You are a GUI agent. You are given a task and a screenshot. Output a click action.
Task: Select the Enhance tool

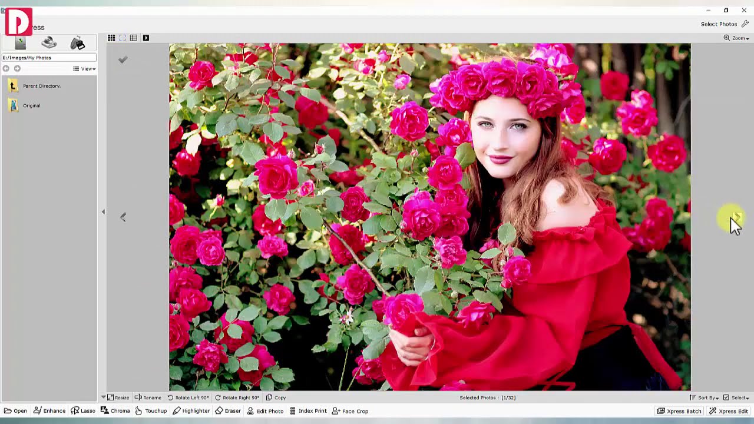coord(49,411)
